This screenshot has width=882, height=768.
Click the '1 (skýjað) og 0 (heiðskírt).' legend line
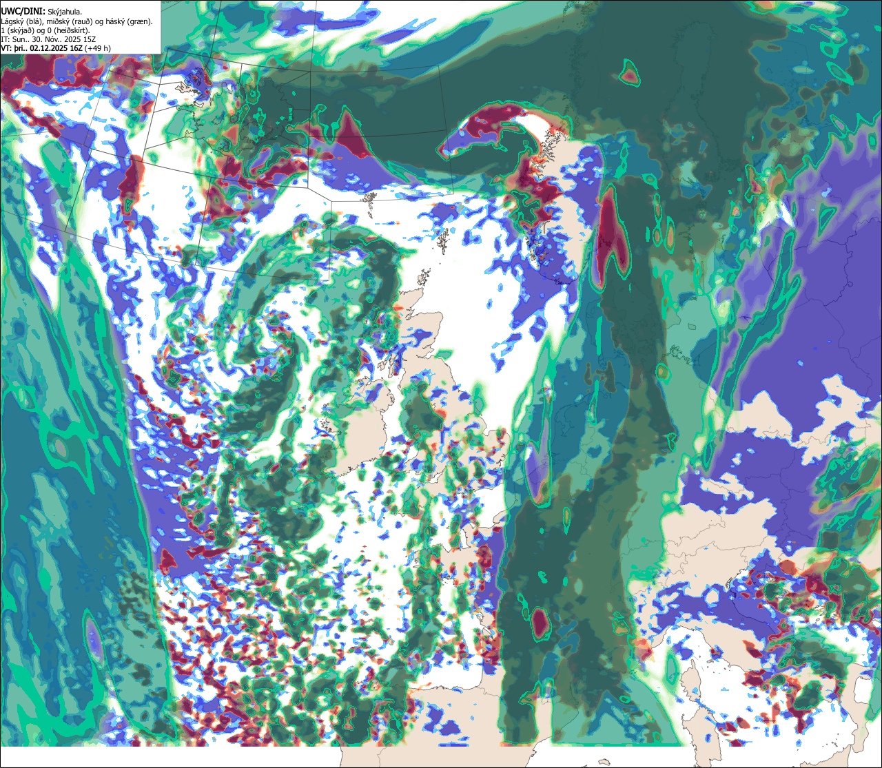pyautogui.click(x=45, y=30)
